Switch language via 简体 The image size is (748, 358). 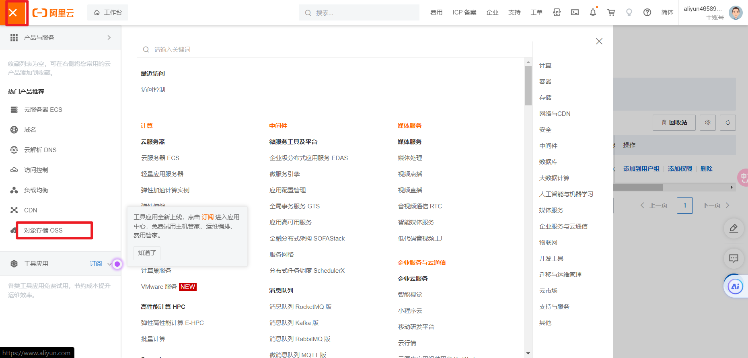(x=667, y=12)
